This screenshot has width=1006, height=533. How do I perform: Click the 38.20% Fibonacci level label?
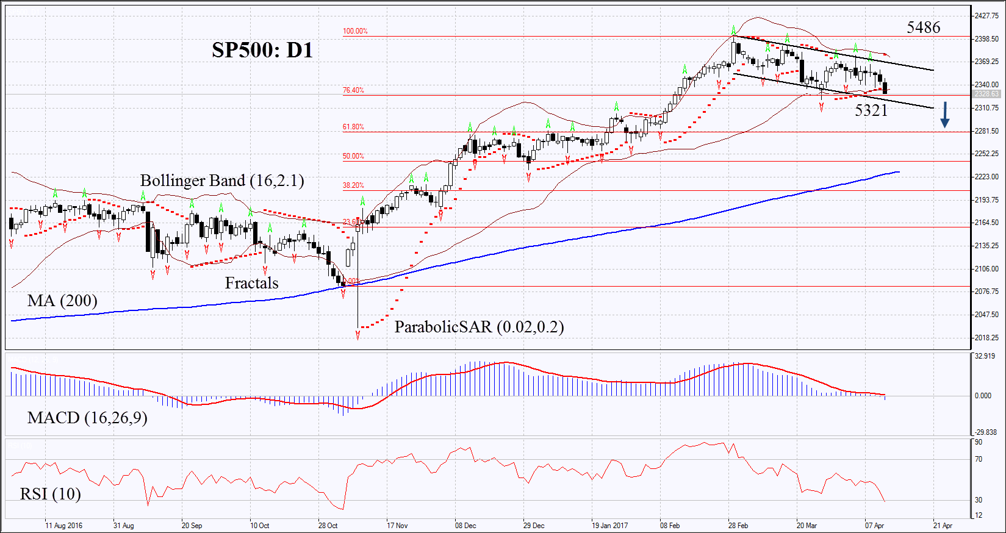353,185
